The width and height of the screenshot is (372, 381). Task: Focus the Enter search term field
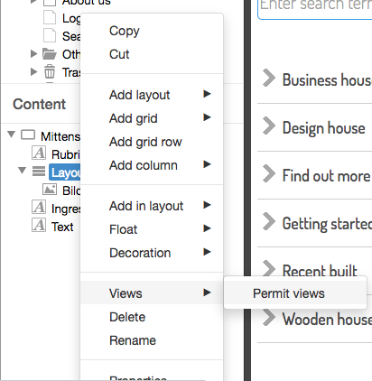coord(315,7)
